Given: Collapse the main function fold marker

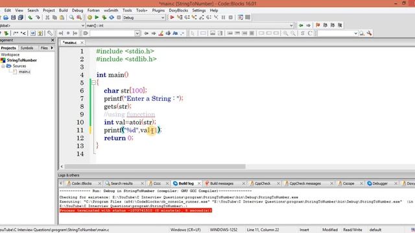Looking at the screenshot, I should (93, 83).
